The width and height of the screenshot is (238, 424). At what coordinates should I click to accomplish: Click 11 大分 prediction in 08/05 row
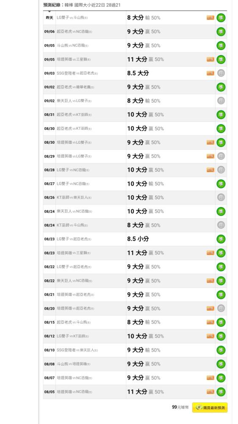pyautogui.click(x=145, y=392)
